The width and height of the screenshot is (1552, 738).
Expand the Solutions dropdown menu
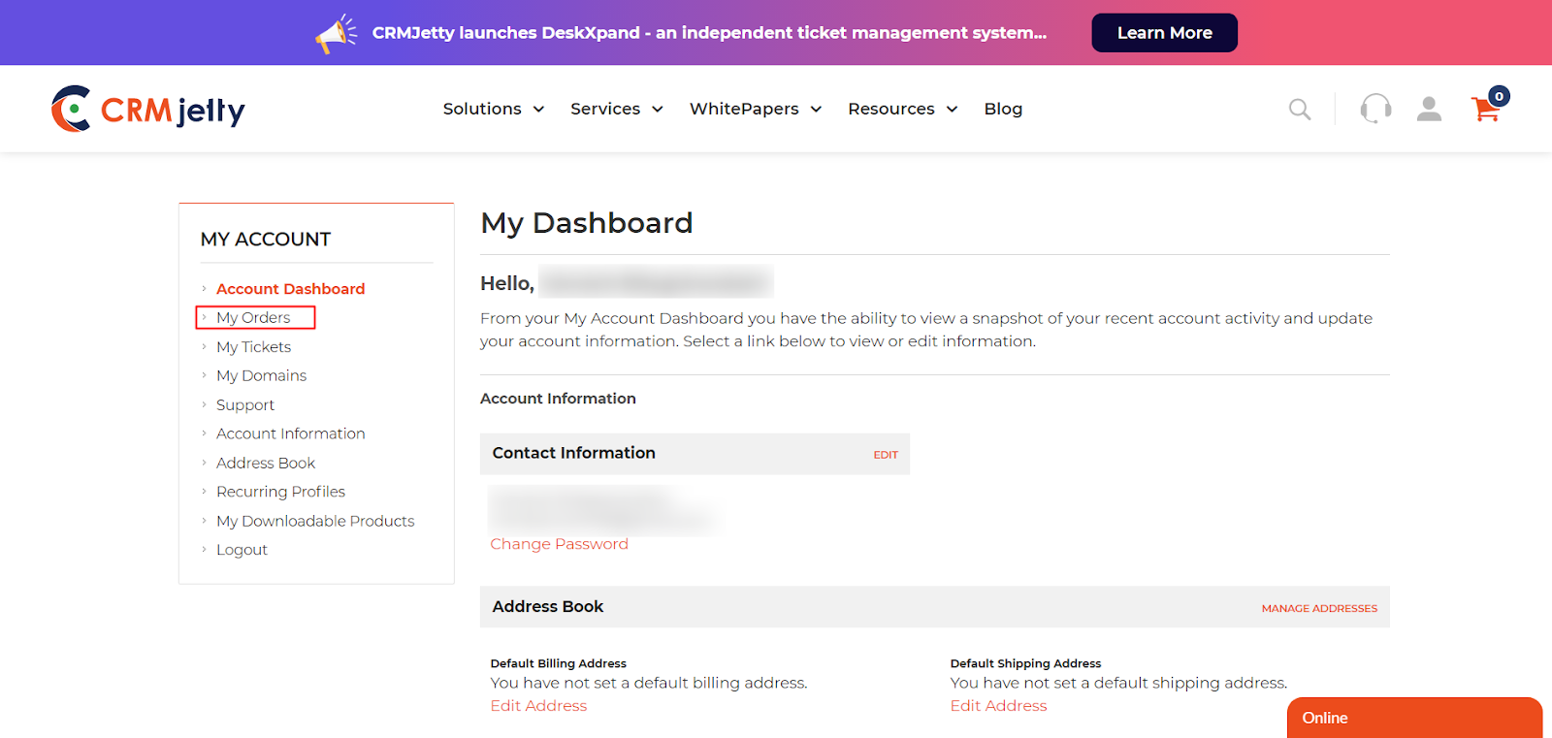click(x=493, y=109)
